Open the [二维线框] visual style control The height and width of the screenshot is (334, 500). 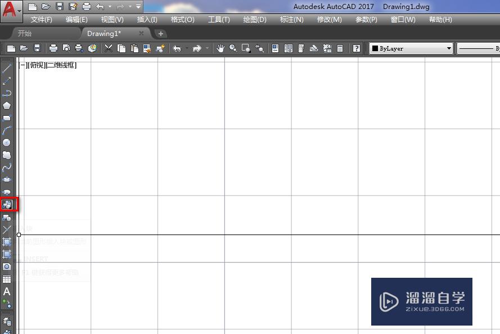pos(61,65)
